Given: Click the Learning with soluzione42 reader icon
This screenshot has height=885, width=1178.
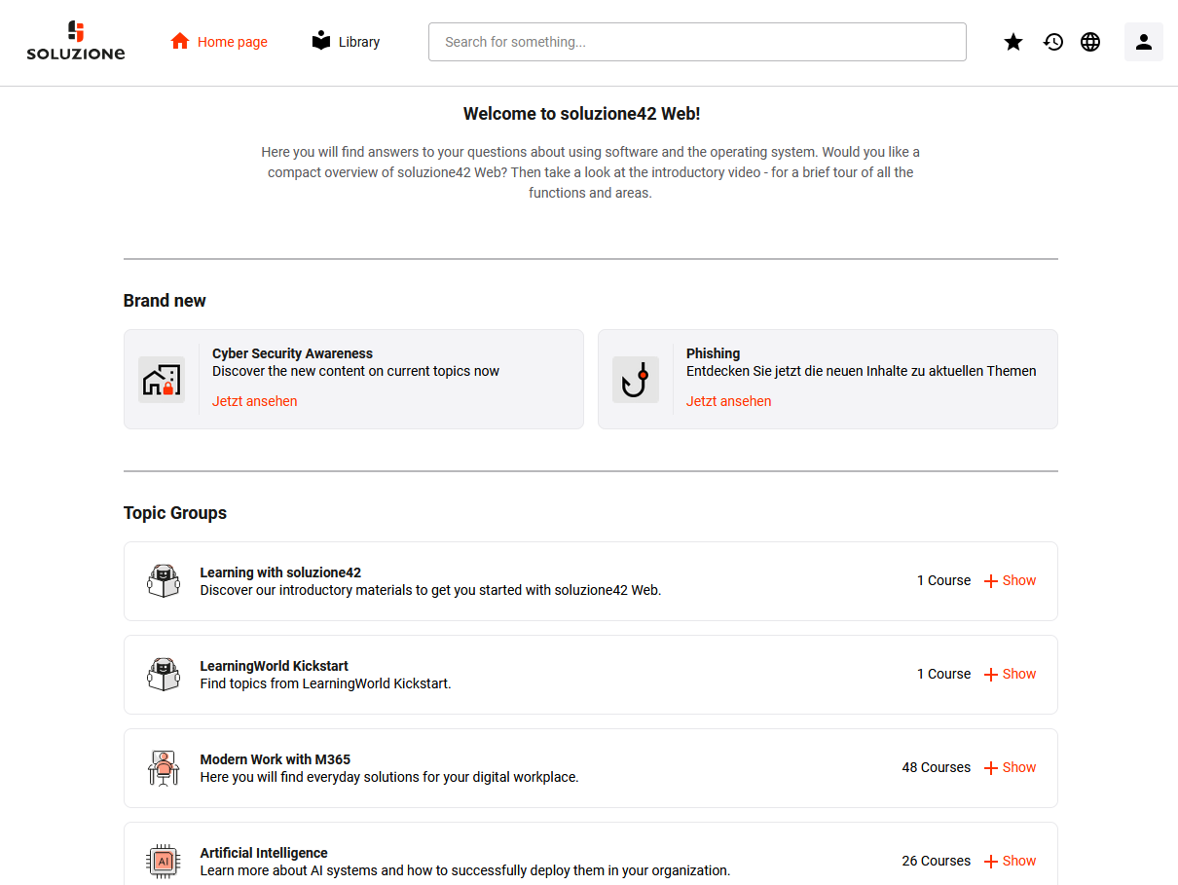Looking at the screenshot, I should [x=164, y=581].
